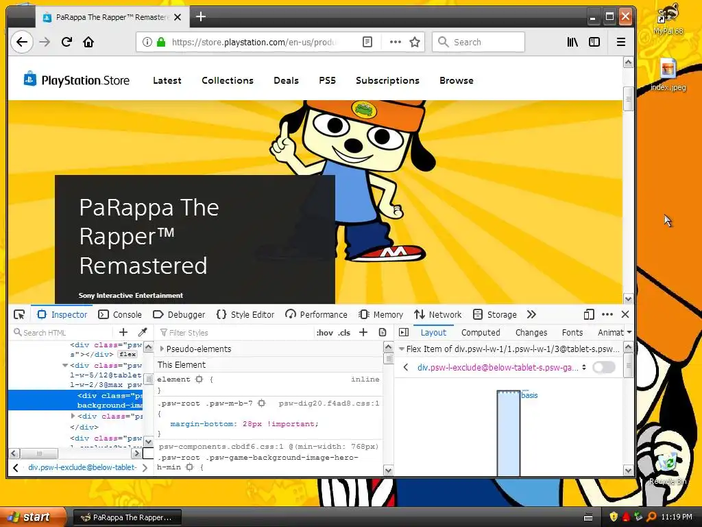Go back with the browser back arrow
This screenshot has height=527, width=702.
pyautogui.click(x=21, y=42)
